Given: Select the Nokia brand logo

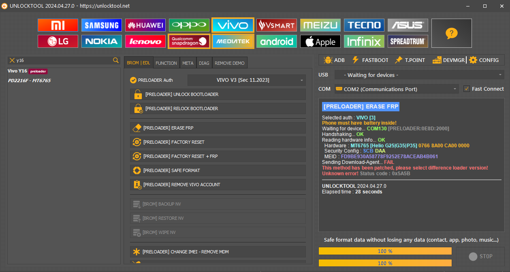Looking at the screenshot, I should pyautogui.click(x=102, y=41).
